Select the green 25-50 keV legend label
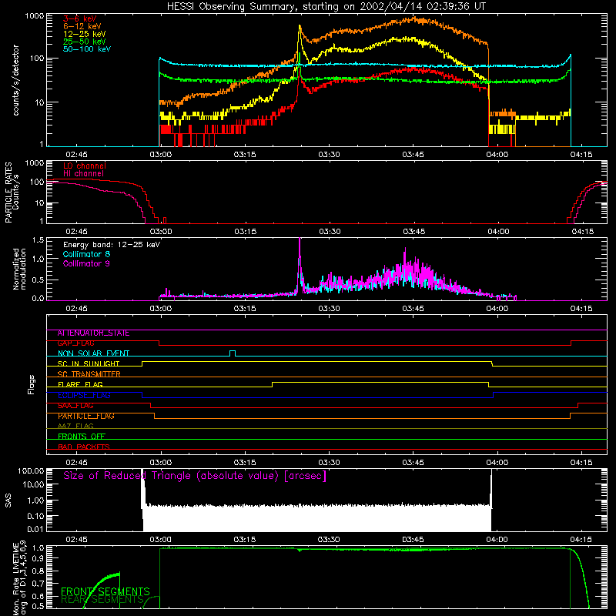Viewport: 616px width, 616px height. (x=85, y=42)
